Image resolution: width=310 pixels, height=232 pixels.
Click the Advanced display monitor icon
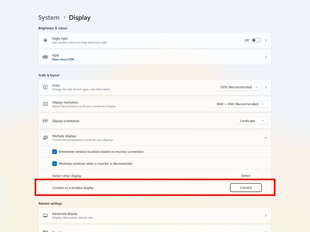45,215
